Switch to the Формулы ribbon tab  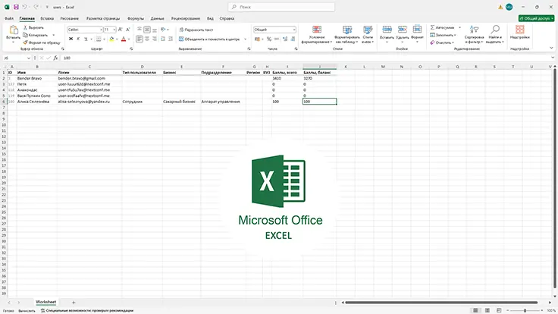pyautogui.click(x=136, y=18)
